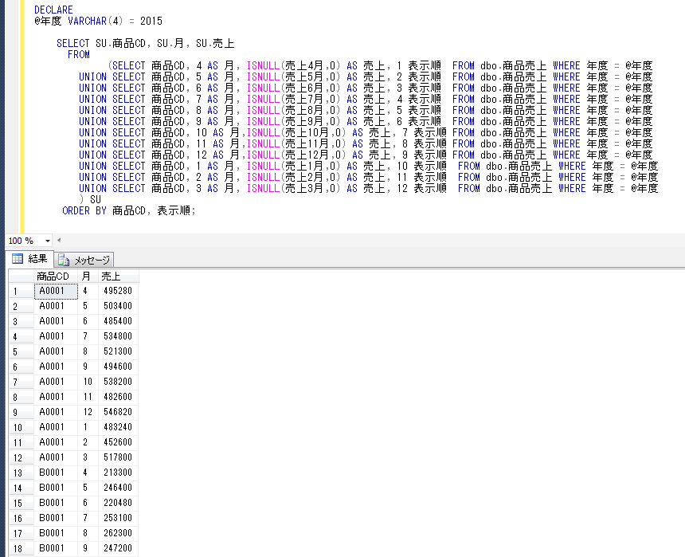Click the value 546820
This screenshot has height=557, width=685.
[118, 412]
